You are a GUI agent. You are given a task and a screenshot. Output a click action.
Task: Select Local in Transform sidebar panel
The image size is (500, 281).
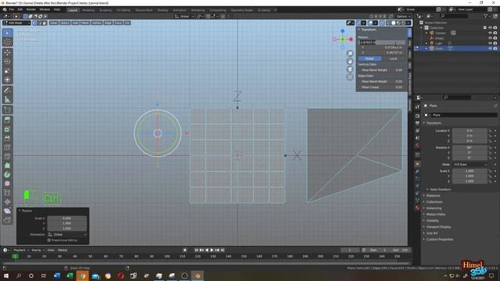click(x=393, y=59)
